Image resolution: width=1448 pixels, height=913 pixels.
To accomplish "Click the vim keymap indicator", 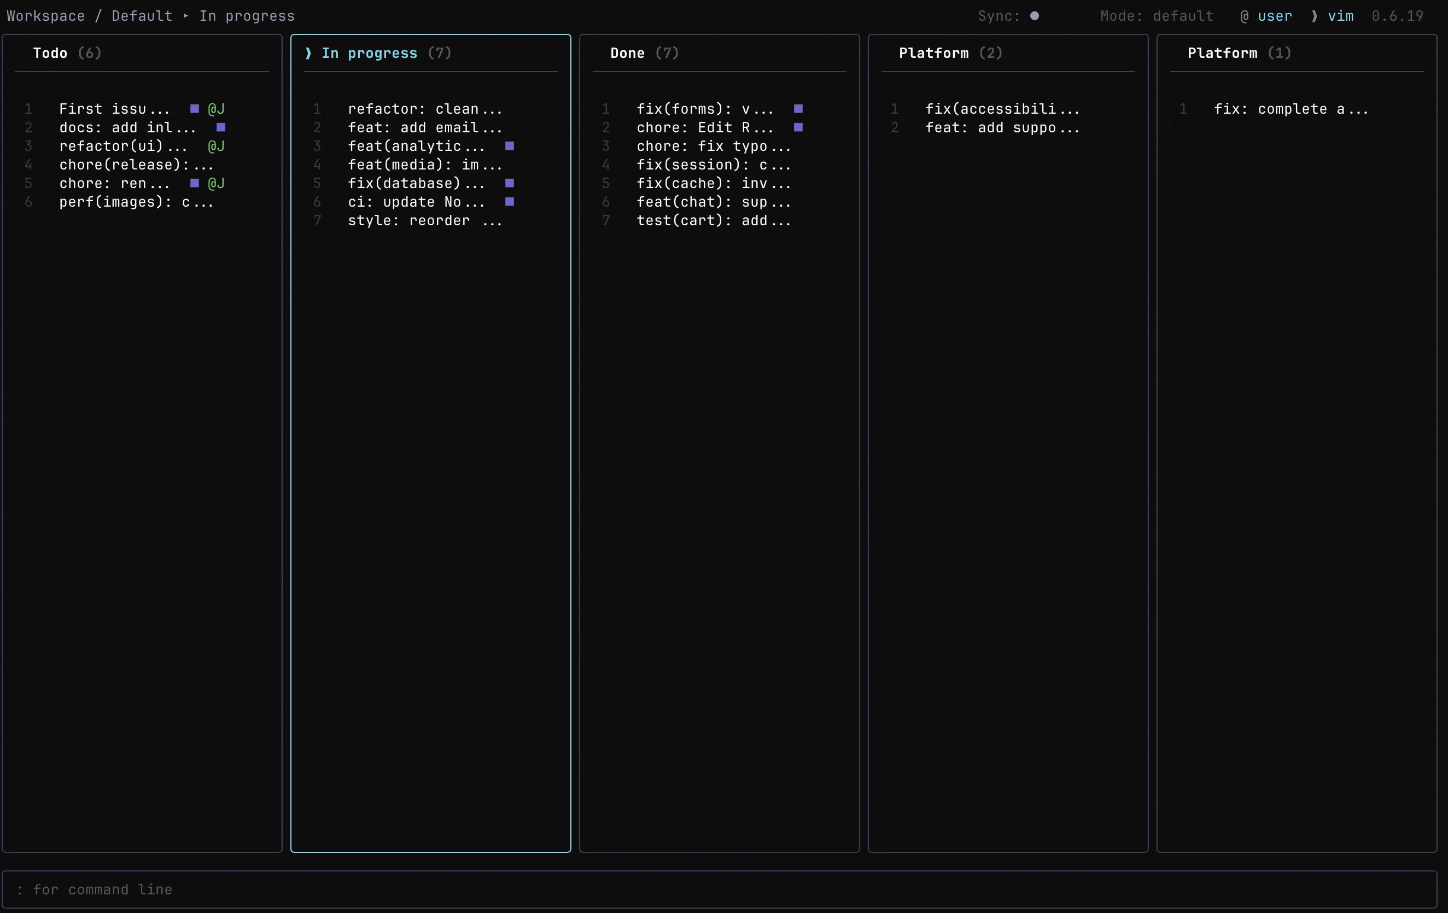I will coord(1341,16).
